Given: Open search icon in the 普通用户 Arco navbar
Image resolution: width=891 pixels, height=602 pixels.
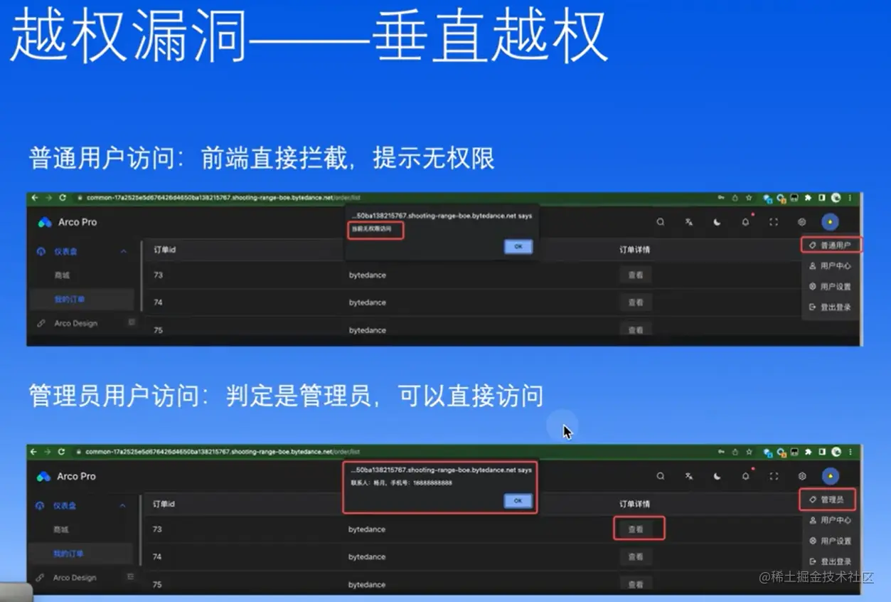Looking at the screenshot, I should [x=661, y=222].
